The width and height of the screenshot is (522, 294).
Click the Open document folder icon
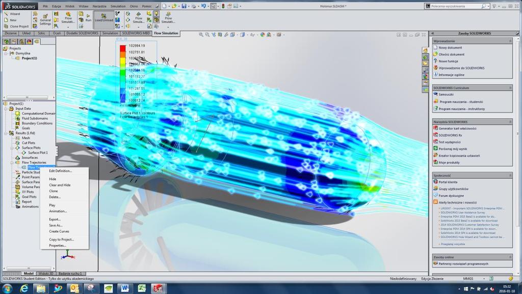(174, 6)
